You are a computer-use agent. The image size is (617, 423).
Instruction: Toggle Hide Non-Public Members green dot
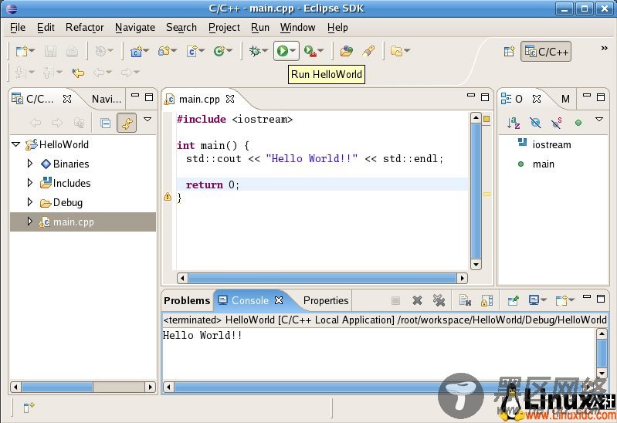pyautogui.click(x=578, y=123)
